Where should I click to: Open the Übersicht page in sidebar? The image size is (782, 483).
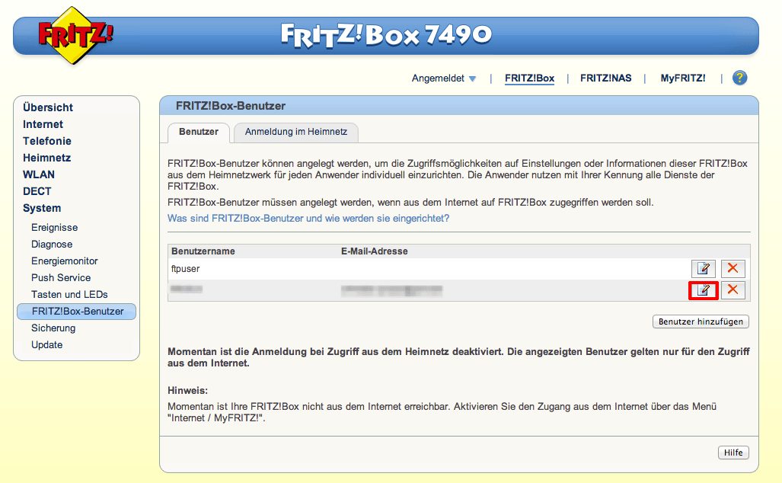coord(48,107)
